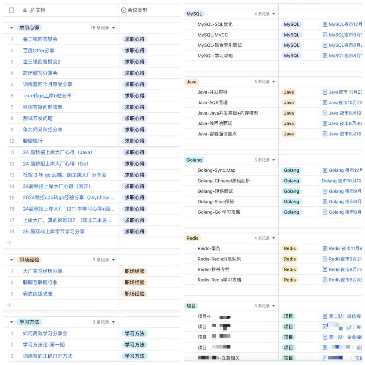Open the 18 条记录 dropdown arrow
This screenshot has width=365, height=365.
point(113,28)
